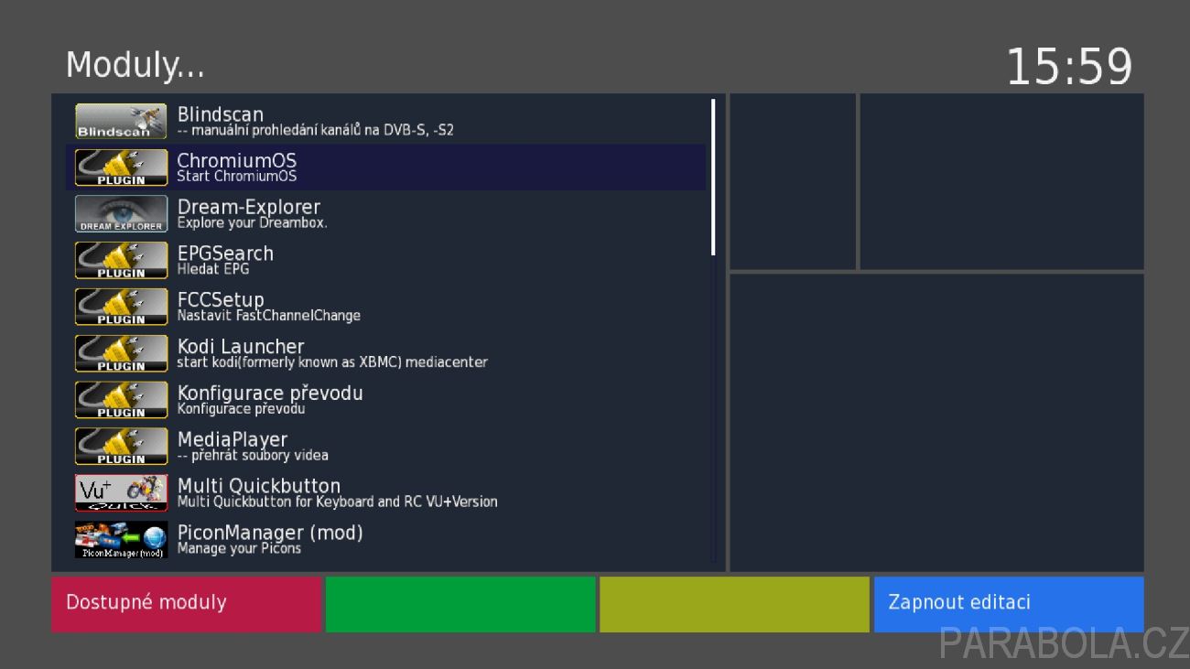Click the Kodi Launcher plugin icon
The image size is (1190, 669).
click(x=121, y=353)
